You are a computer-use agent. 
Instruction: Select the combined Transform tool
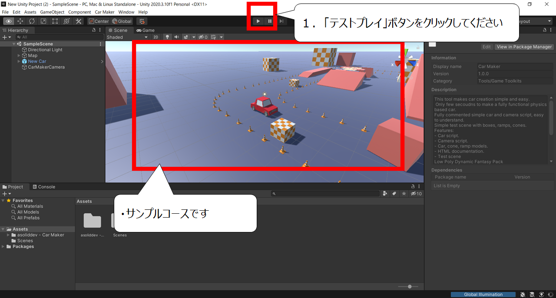66,21
